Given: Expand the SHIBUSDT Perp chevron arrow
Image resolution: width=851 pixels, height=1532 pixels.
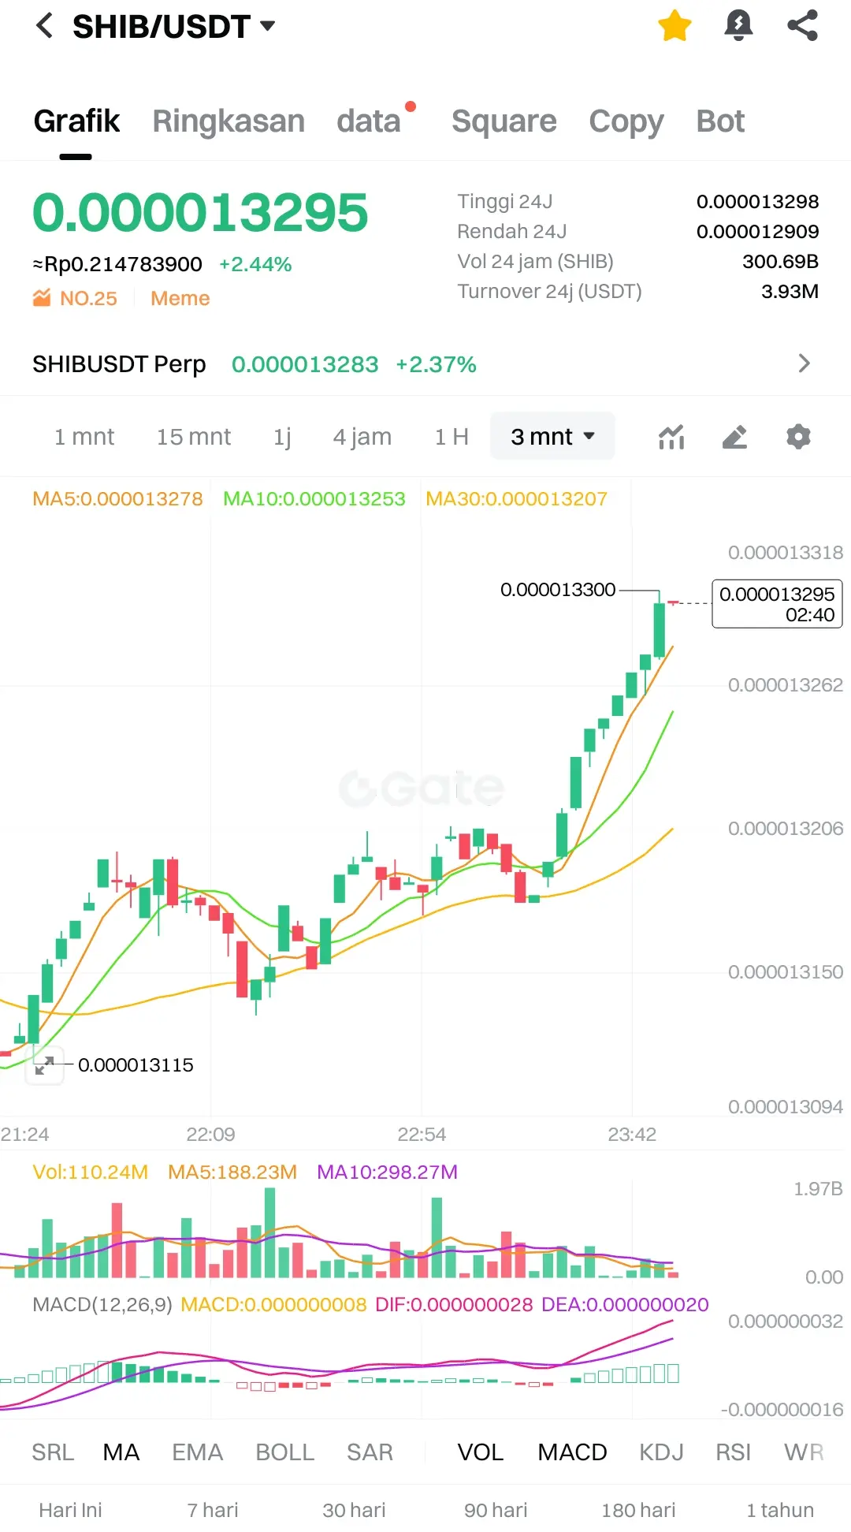Looking at the screenshot, I should coord(804,363).
